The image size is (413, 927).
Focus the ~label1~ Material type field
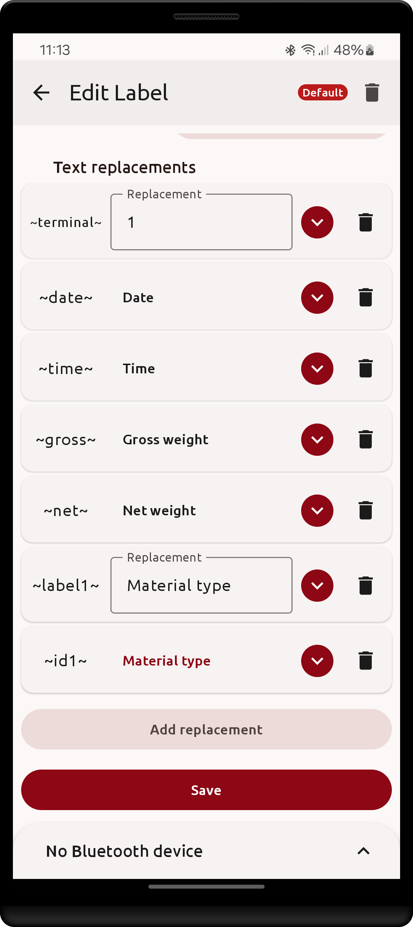tap(201, 586)
